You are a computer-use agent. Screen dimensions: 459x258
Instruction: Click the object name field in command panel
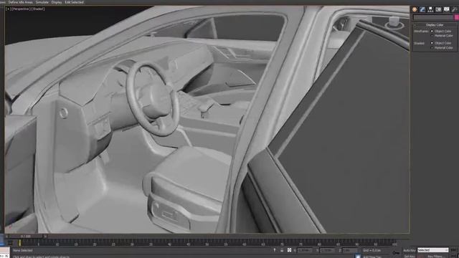433,17
